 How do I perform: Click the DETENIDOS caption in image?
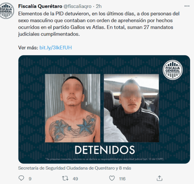click(105, 150)
